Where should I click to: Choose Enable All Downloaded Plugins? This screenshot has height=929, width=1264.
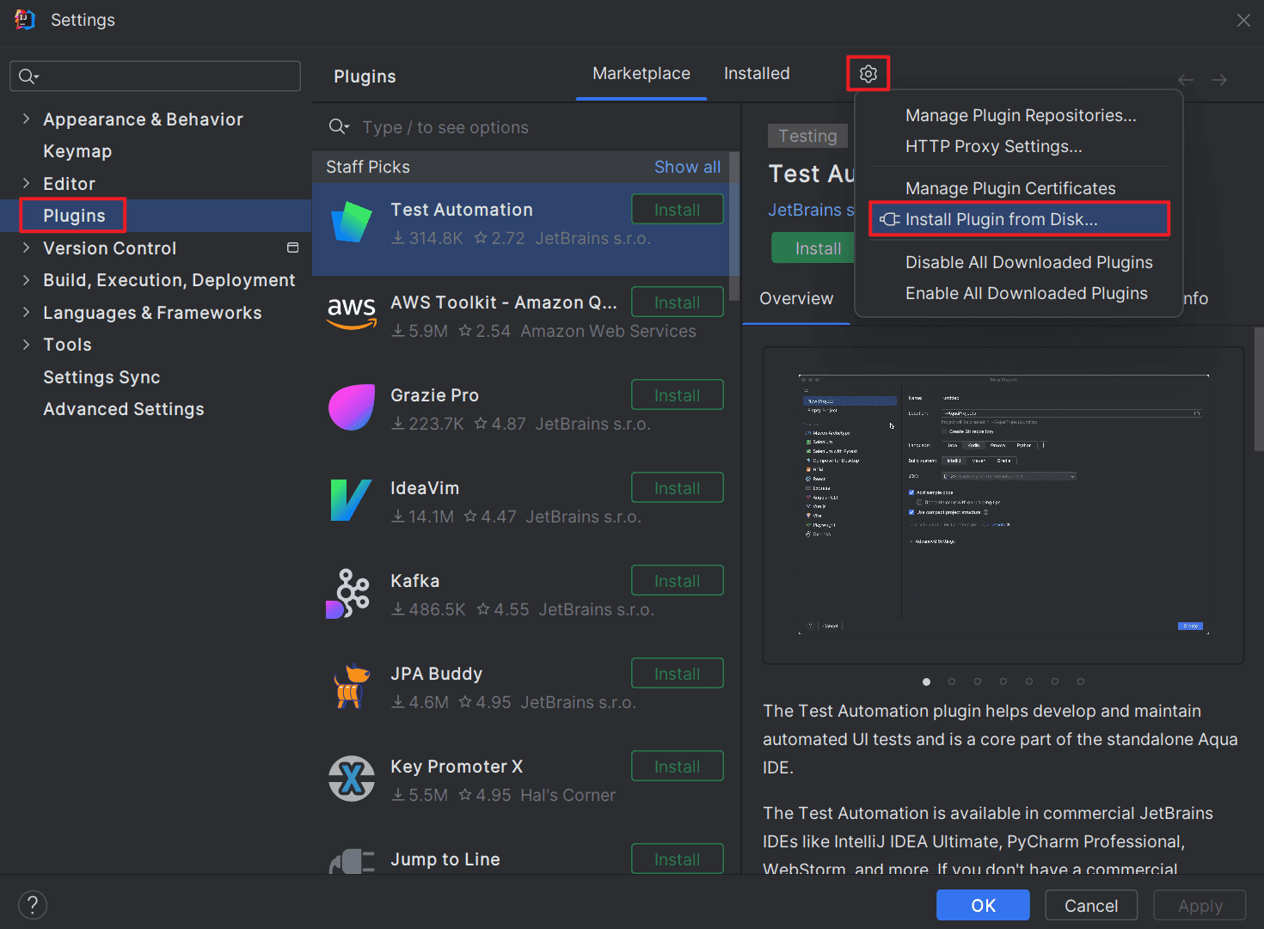1026,293
